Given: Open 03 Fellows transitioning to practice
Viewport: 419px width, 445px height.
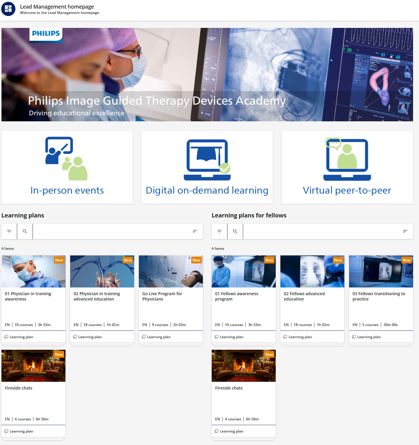Looking at the screenshot, I should (x=379, y=296).
